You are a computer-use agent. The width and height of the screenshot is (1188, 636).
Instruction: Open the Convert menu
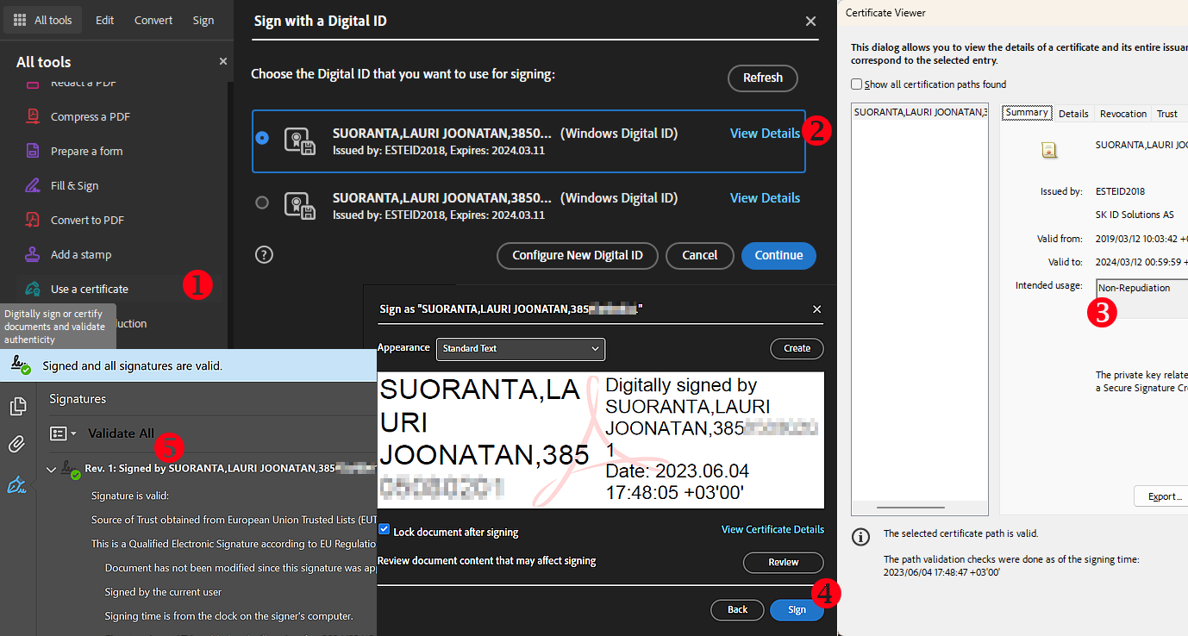(153, 20)
